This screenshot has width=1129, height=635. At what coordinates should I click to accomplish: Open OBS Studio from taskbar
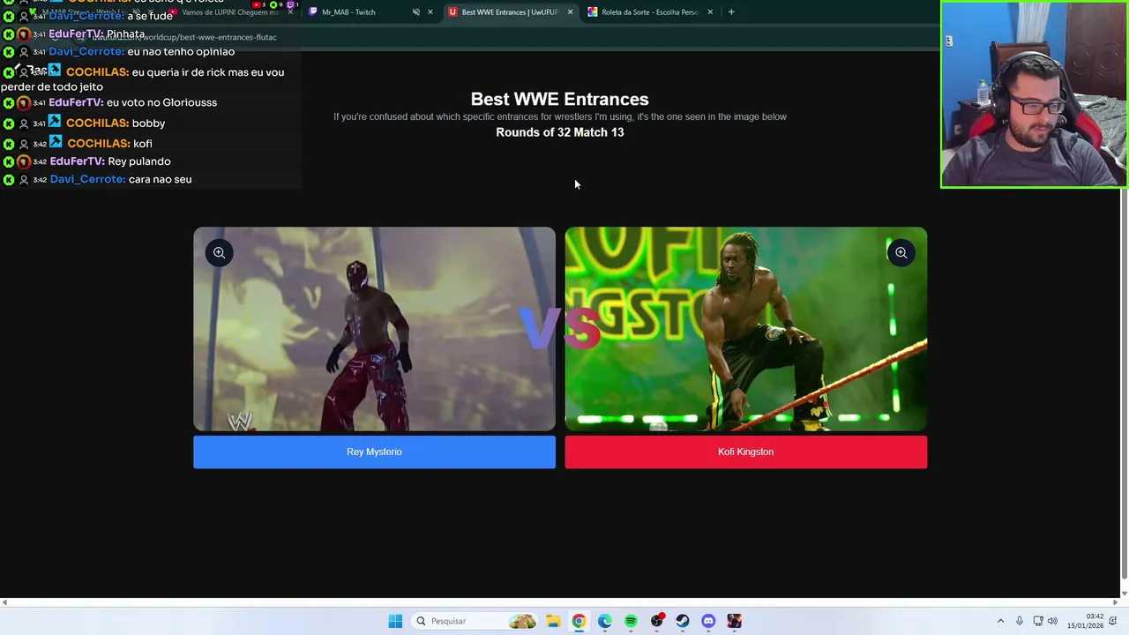[x=656, y=621]
